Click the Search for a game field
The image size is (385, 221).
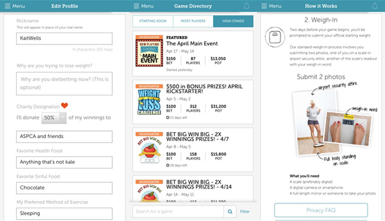(x=178, y=211)
